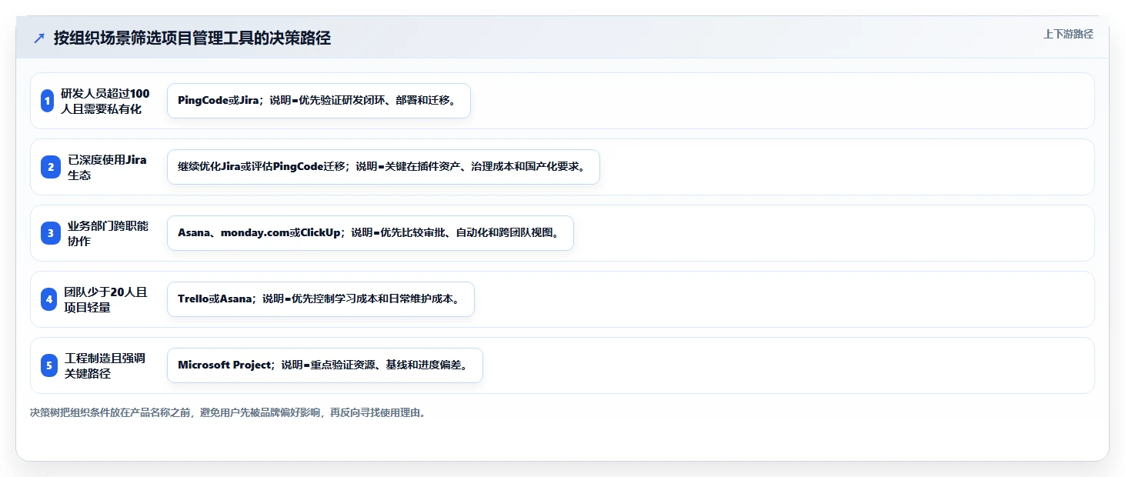Click the number 1 step badge
This screenshot has width=1125, height=477.
pyautogui.click(x=48, y=101)
